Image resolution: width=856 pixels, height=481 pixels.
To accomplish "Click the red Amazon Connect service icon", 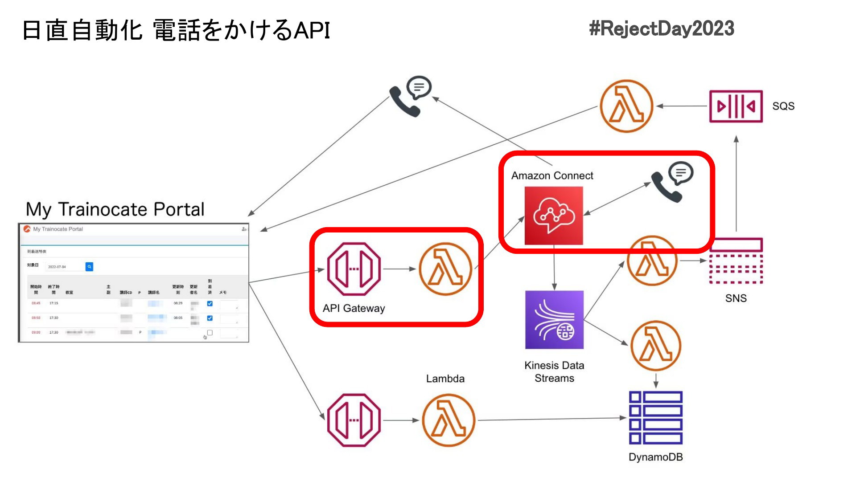I will coord(554,216).
